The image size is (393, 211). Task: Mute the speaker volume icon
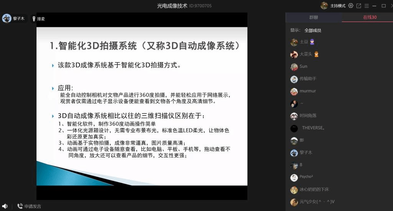coord(5,206)
